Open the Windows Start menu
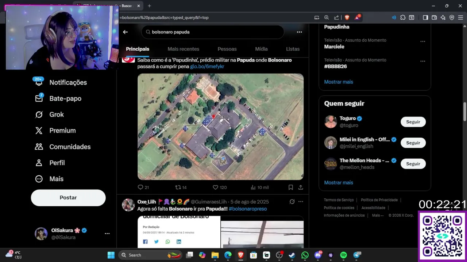Image resolution: width=467 pixels, height=262 pixels. point(111,255)
